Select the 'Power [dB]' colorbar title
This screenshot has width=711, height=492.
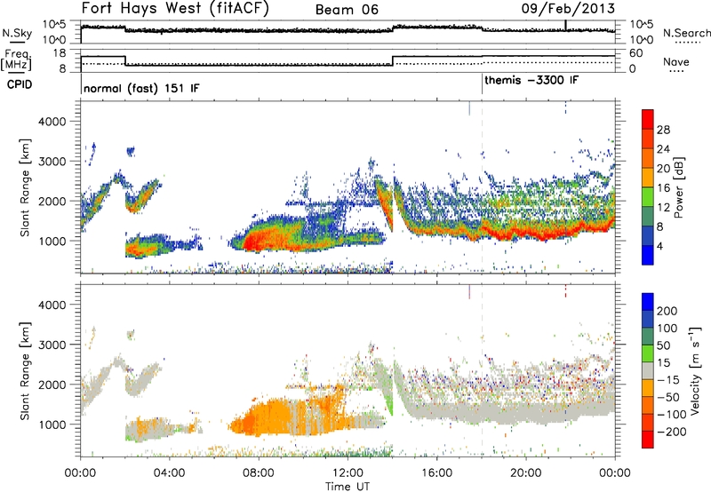tap(678, 187)
